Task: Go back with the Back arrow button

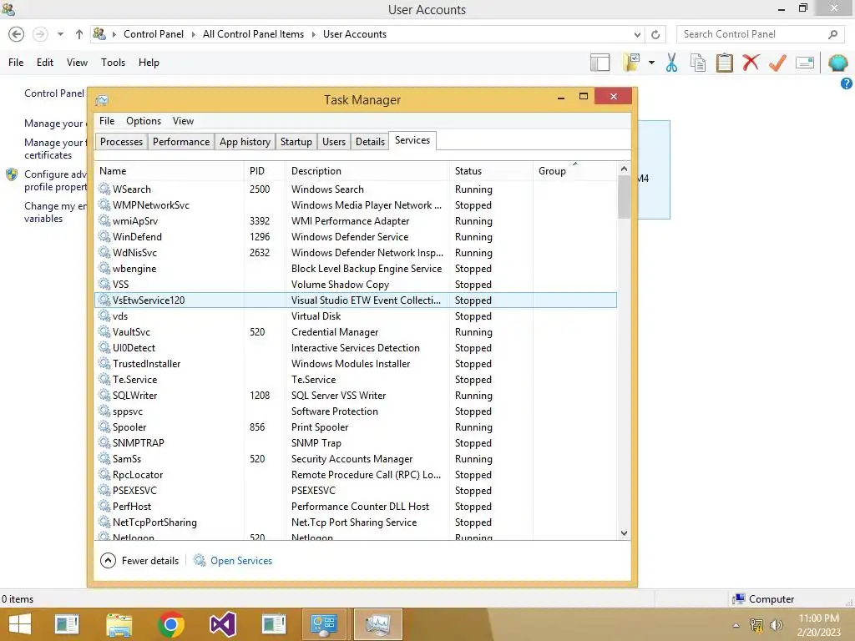Action: point(17,34)
